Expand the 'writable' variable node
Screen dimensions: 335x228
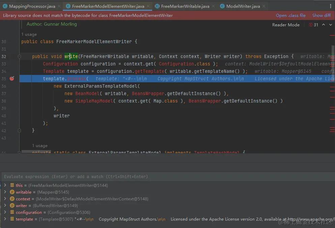pos(5,192)
